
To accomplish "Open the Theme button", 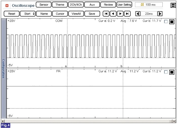I will coord(60,5).
